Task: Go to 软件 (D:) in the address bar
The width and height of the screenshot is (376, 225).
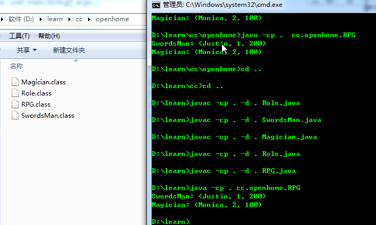Action: click(x=21, y=19)
